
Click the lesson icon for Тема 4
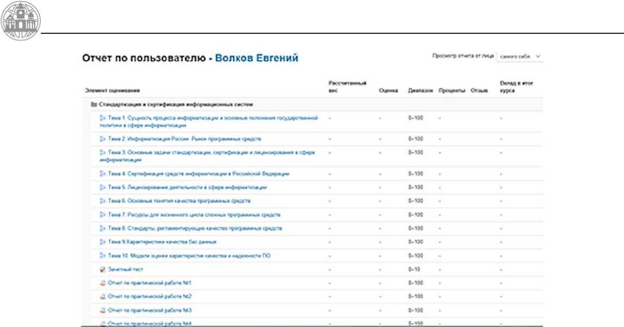click(x=103, y=174)
